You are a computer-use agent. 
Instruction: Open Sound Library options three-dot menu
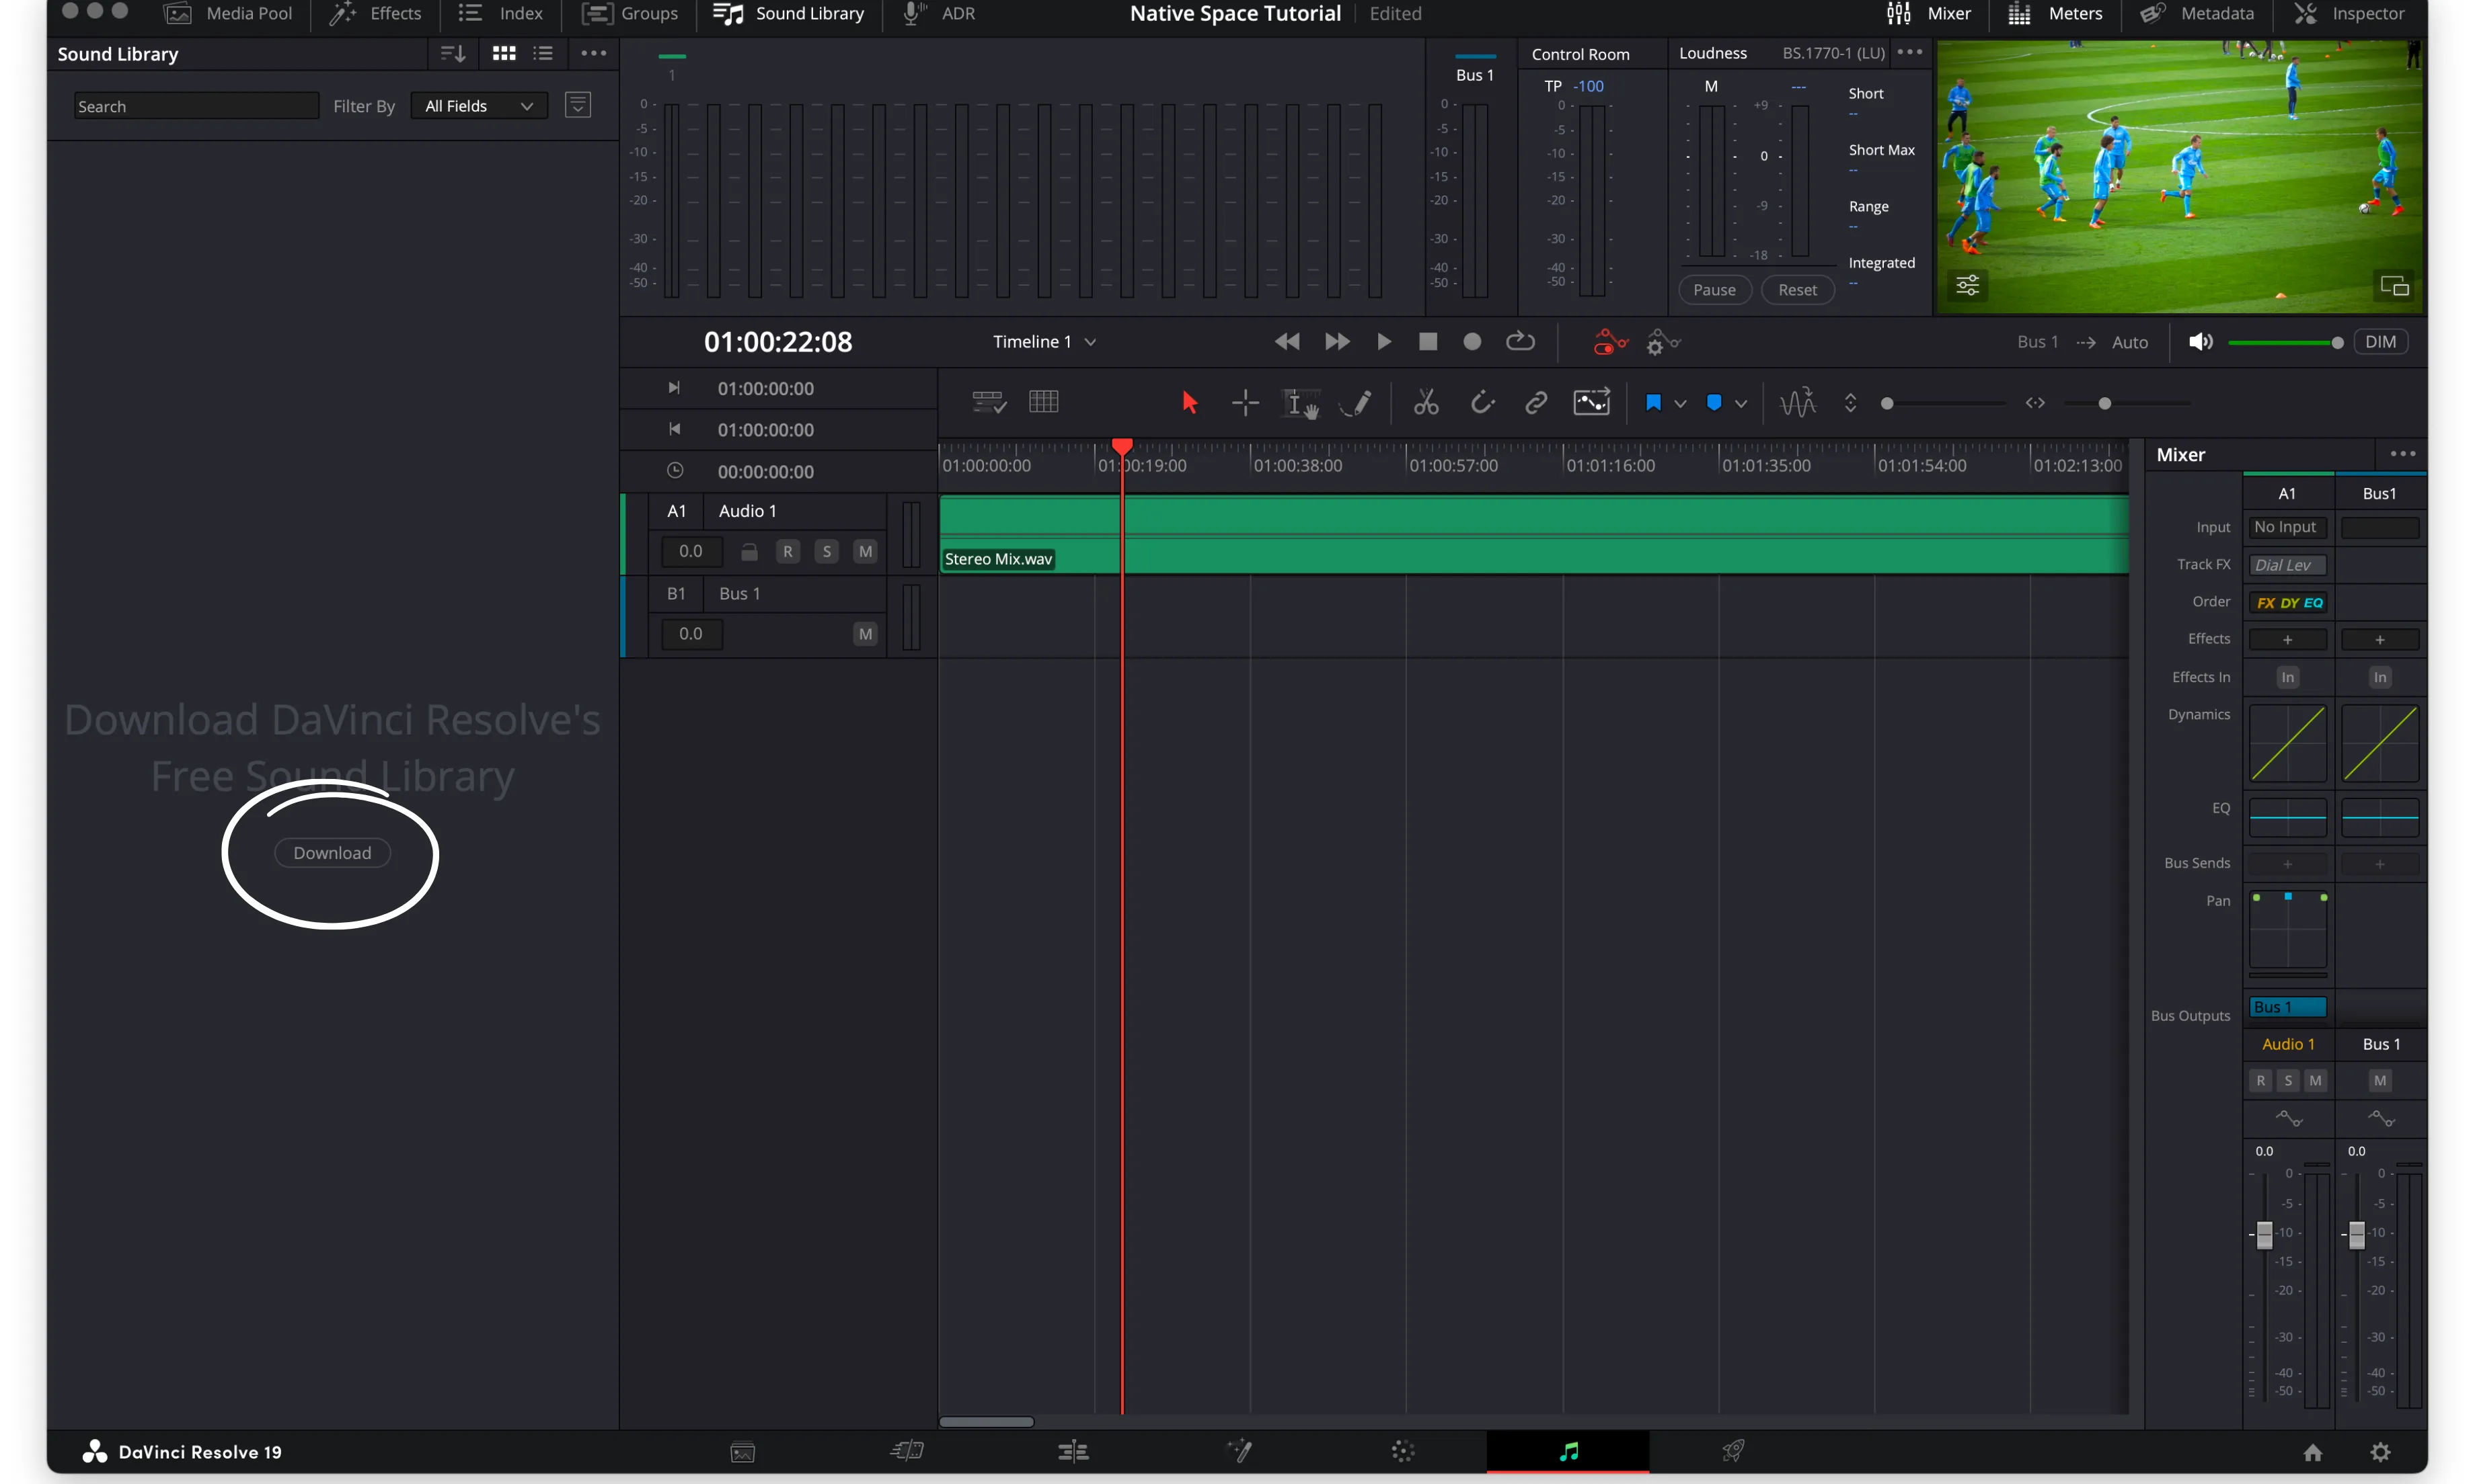point(593,54)
